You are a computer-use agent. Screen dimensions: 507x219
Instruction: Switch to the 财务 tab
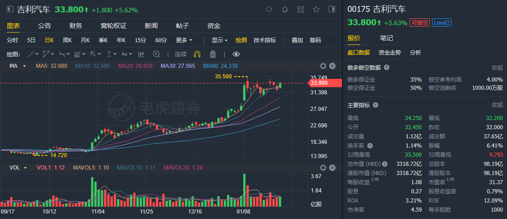(76, 26)
